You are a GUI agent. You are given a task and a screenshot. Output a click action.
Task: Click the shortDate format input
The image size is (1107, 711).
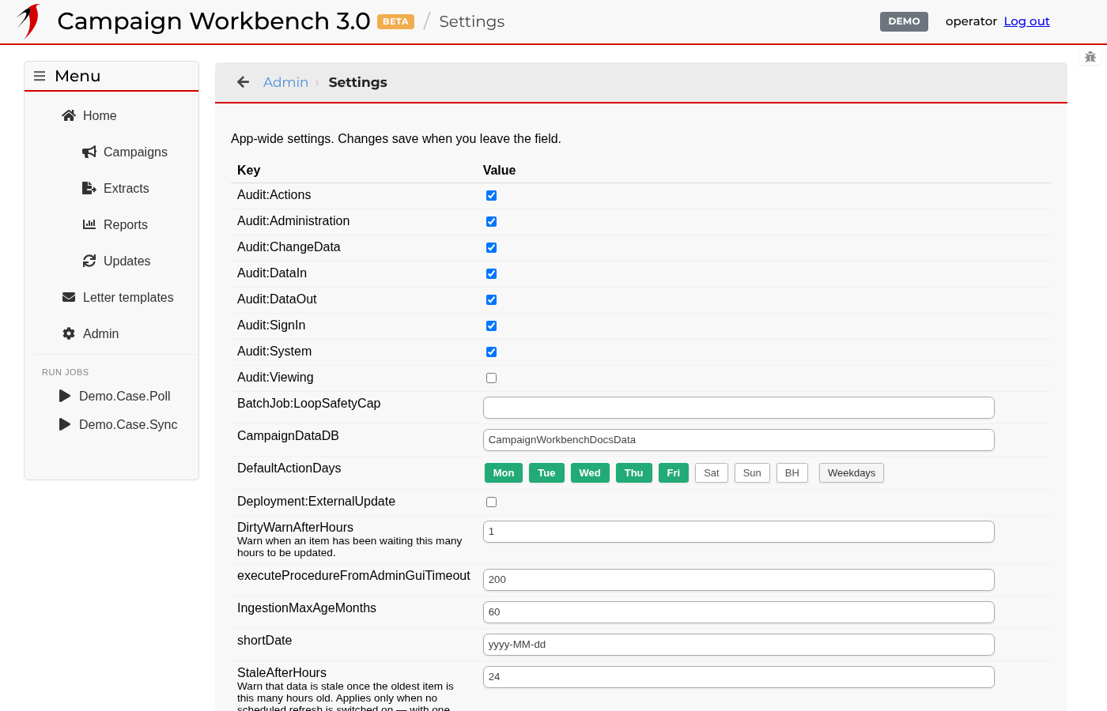point(739,645)
